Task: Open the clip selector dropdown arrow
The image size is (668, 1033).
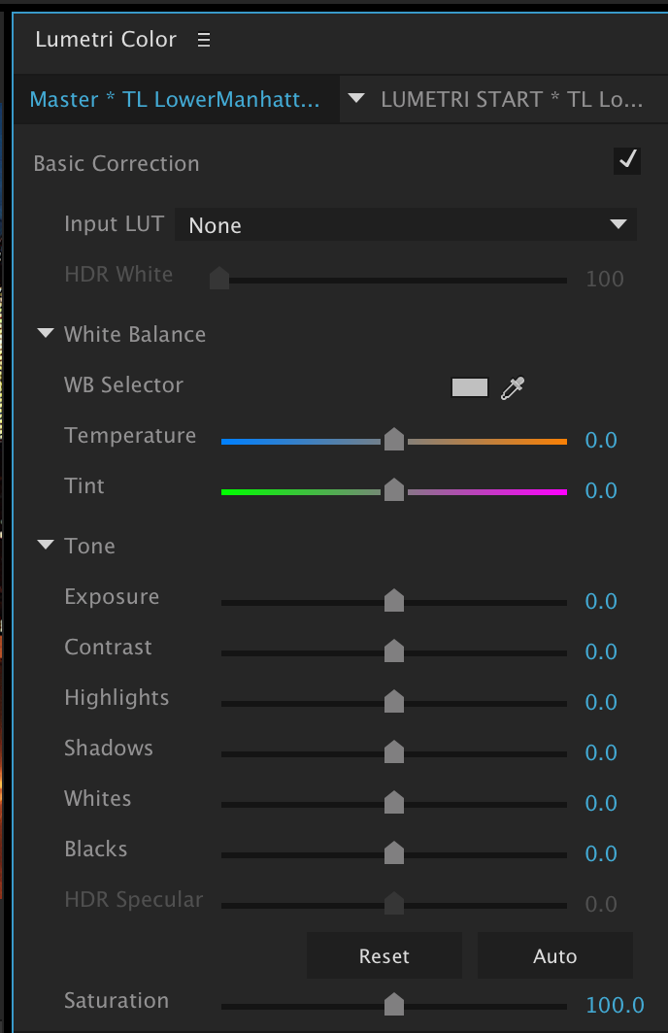Action: (x=356, y=99)
